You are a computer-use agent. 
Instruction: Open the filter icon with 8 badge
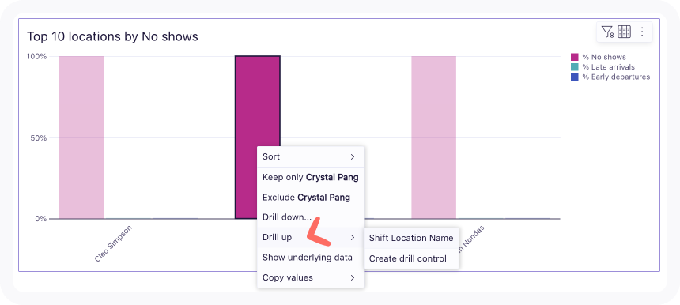[x=607, y=32]
